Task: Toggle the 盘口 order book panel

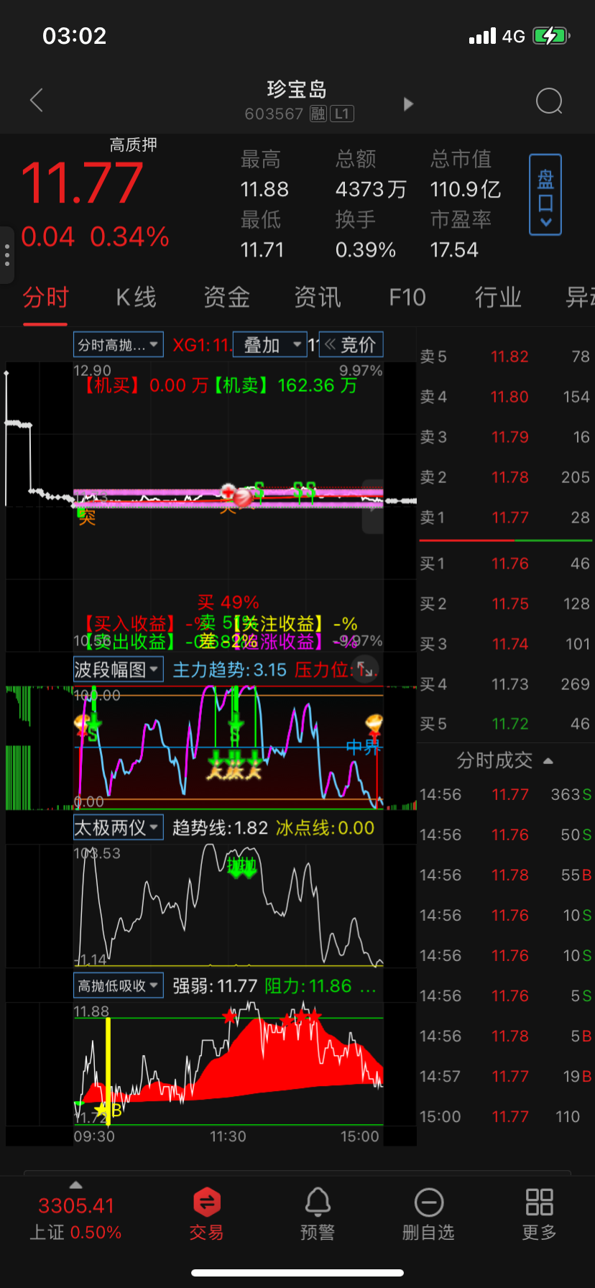Action: coord(545,194)
